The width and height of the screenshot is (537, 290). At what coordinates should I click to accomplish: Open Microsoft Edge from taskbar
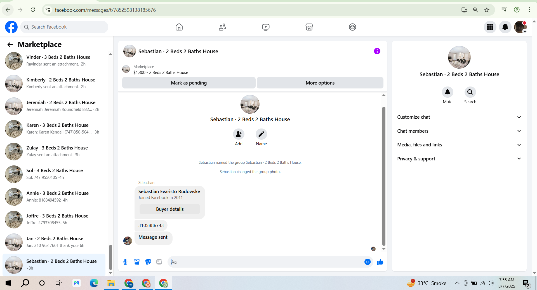point(94,283)
